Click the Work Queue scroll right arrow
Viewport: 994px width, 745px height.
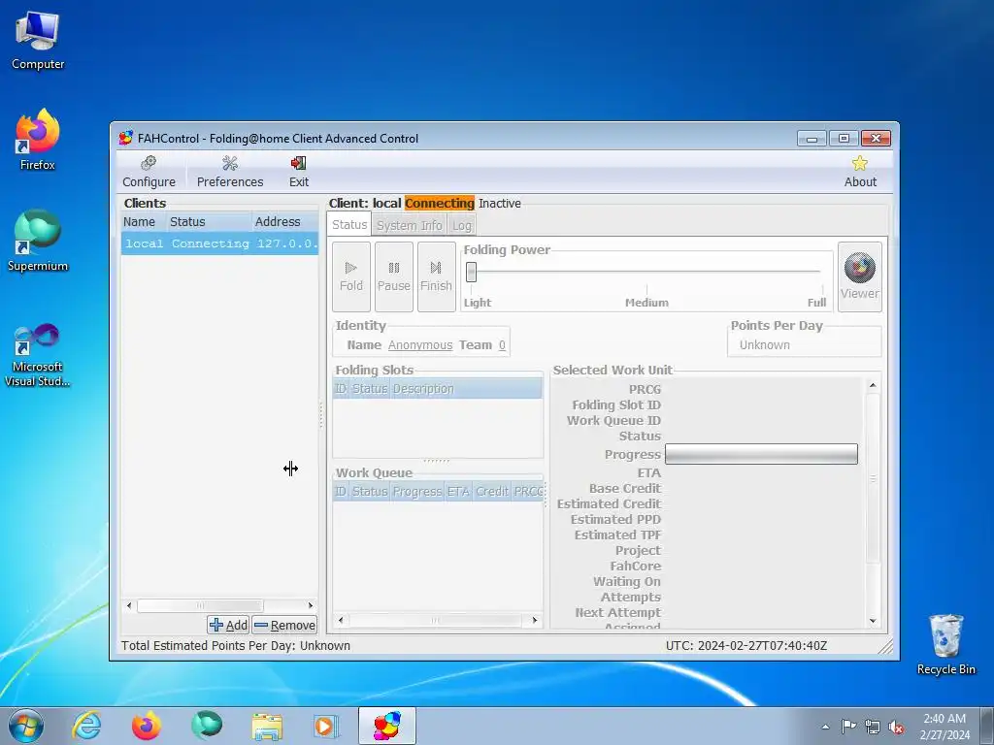point(535,620)
